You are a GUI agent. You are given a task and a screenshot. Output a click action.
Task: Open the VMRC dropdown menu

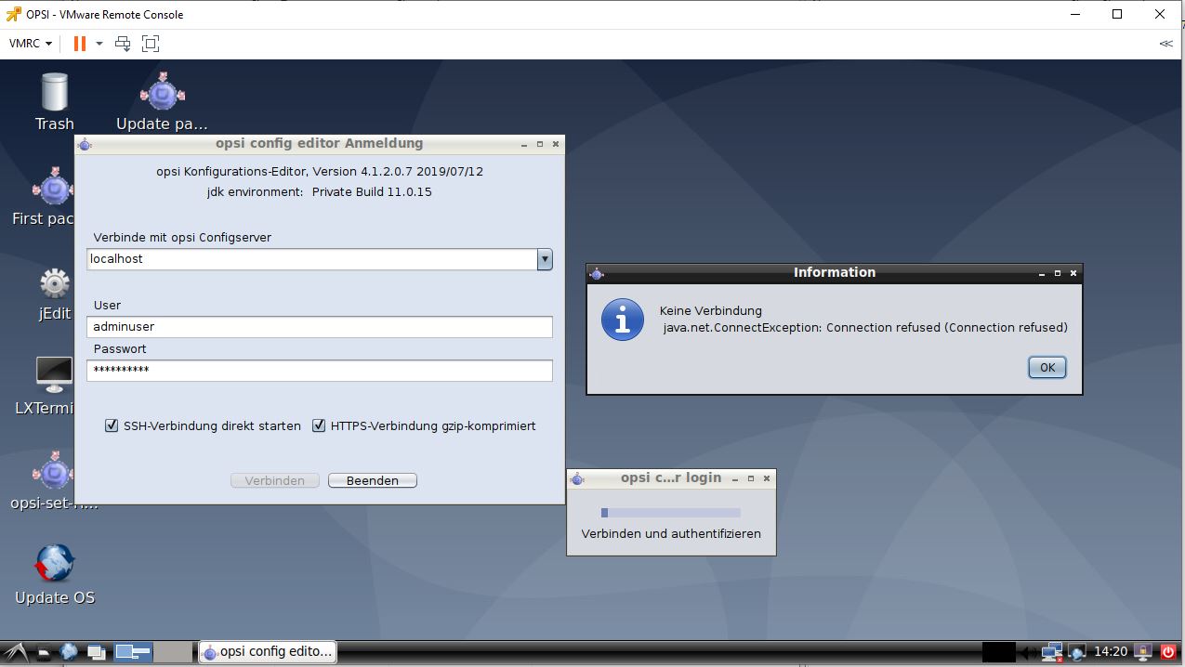click(31, 43)
